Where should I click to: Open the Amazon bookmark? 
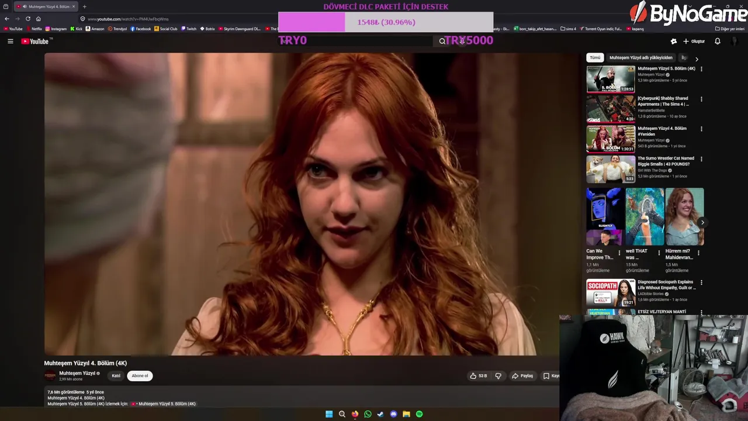pyautogui.click(x=95, y=29)
